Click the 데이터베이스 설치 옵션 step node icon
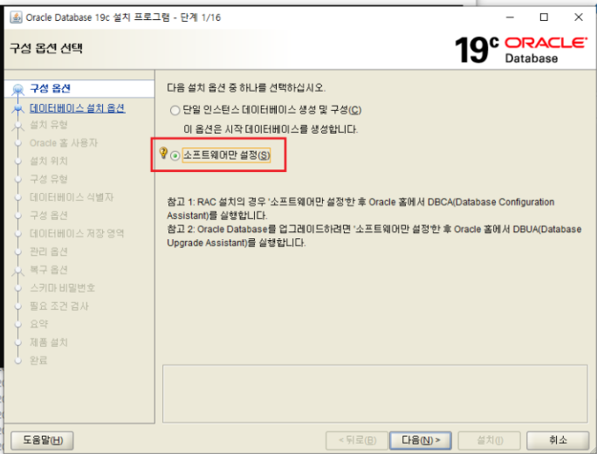The height and width of the screenshot is (454, 597). point(18,108)
